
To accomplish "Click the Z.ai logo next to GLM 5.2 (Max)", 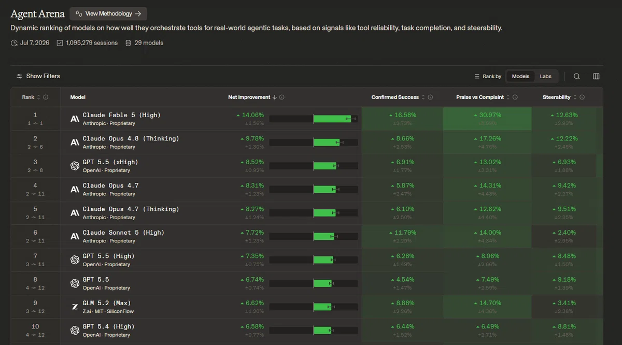I will pos(75,307).
